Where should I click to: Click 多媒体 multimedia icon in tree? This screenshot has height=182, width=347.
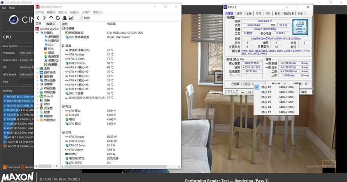pos(41,84)
